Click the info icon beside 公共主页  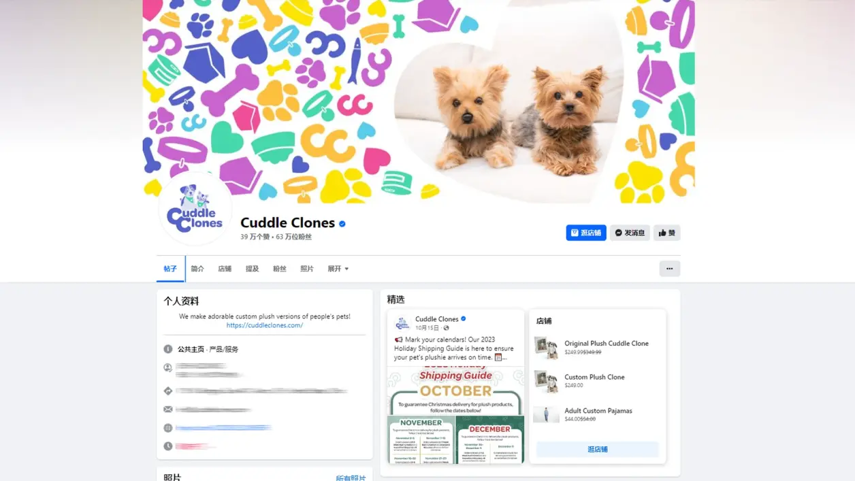coord(168,349)
